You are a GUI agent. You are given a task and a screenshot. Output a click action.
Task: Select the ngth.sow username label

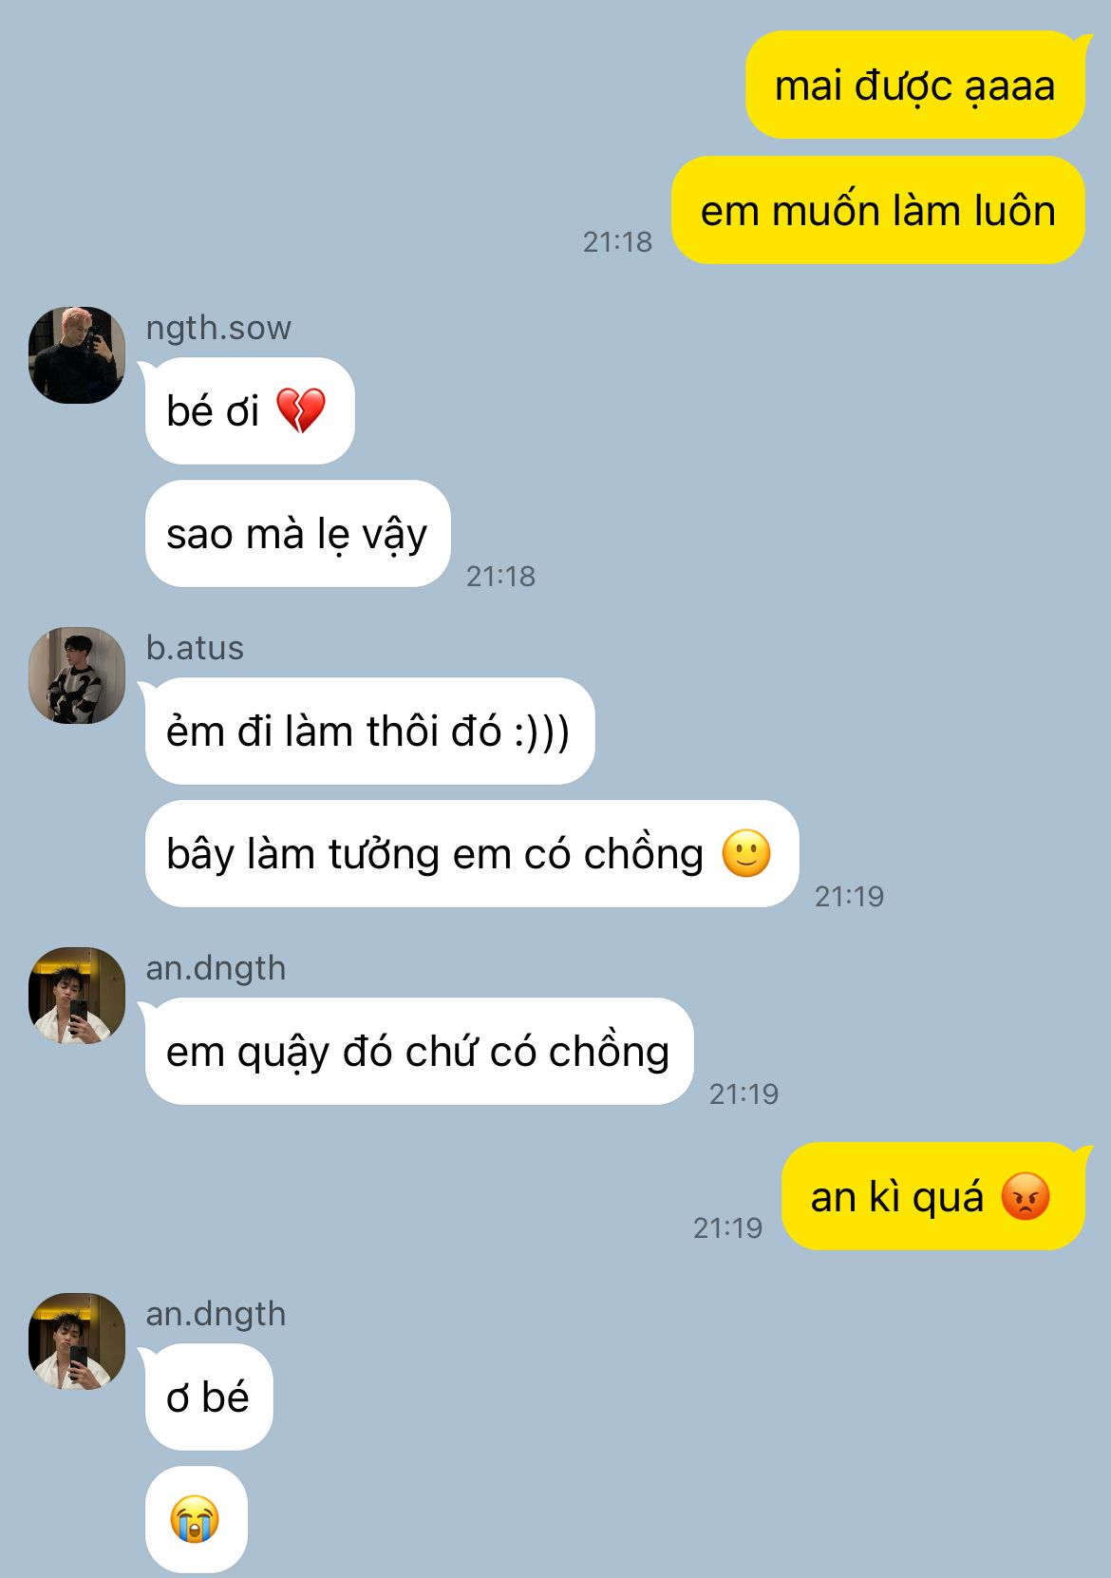(218, 328)
